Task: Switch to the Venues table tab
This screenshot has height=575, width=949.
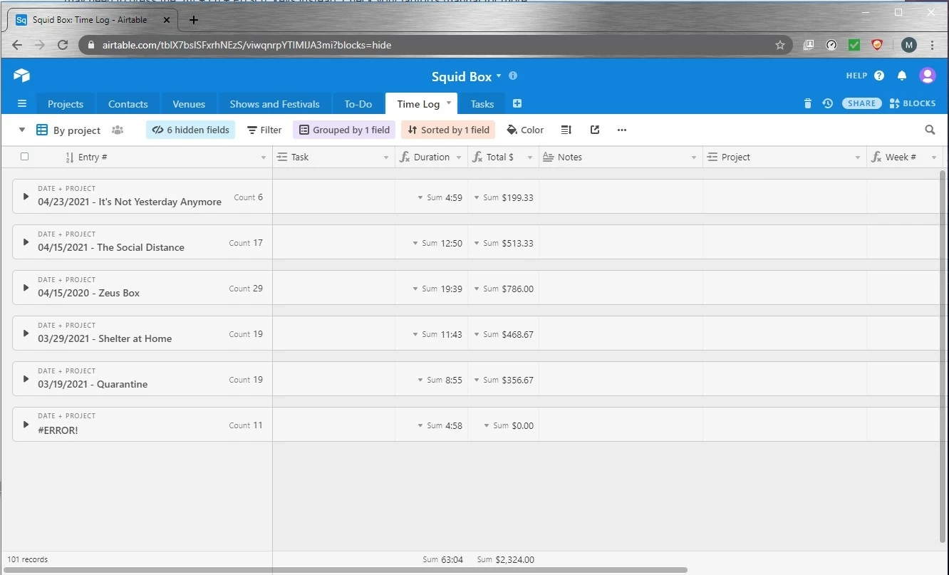Action: [189, 104]
